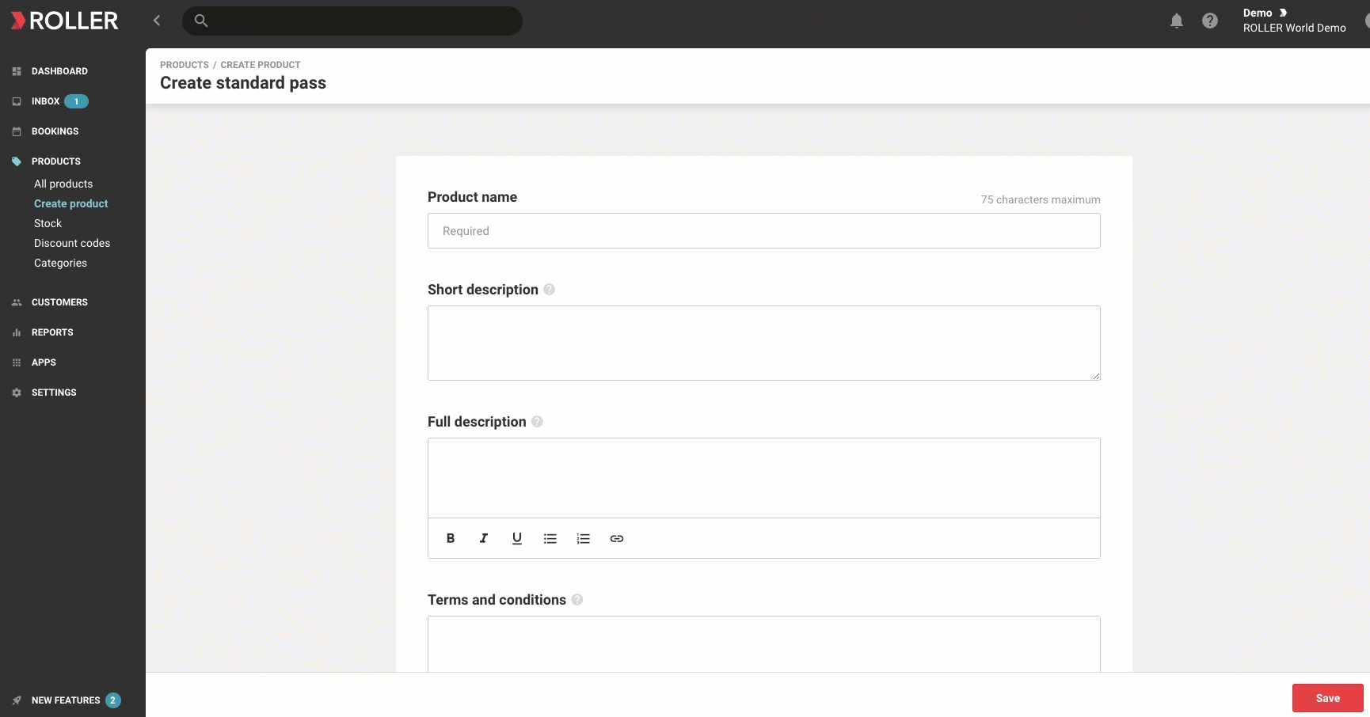Open Discount codes page
The height and width of the screenshot is (717, 1370).
(x=72, y=243)
